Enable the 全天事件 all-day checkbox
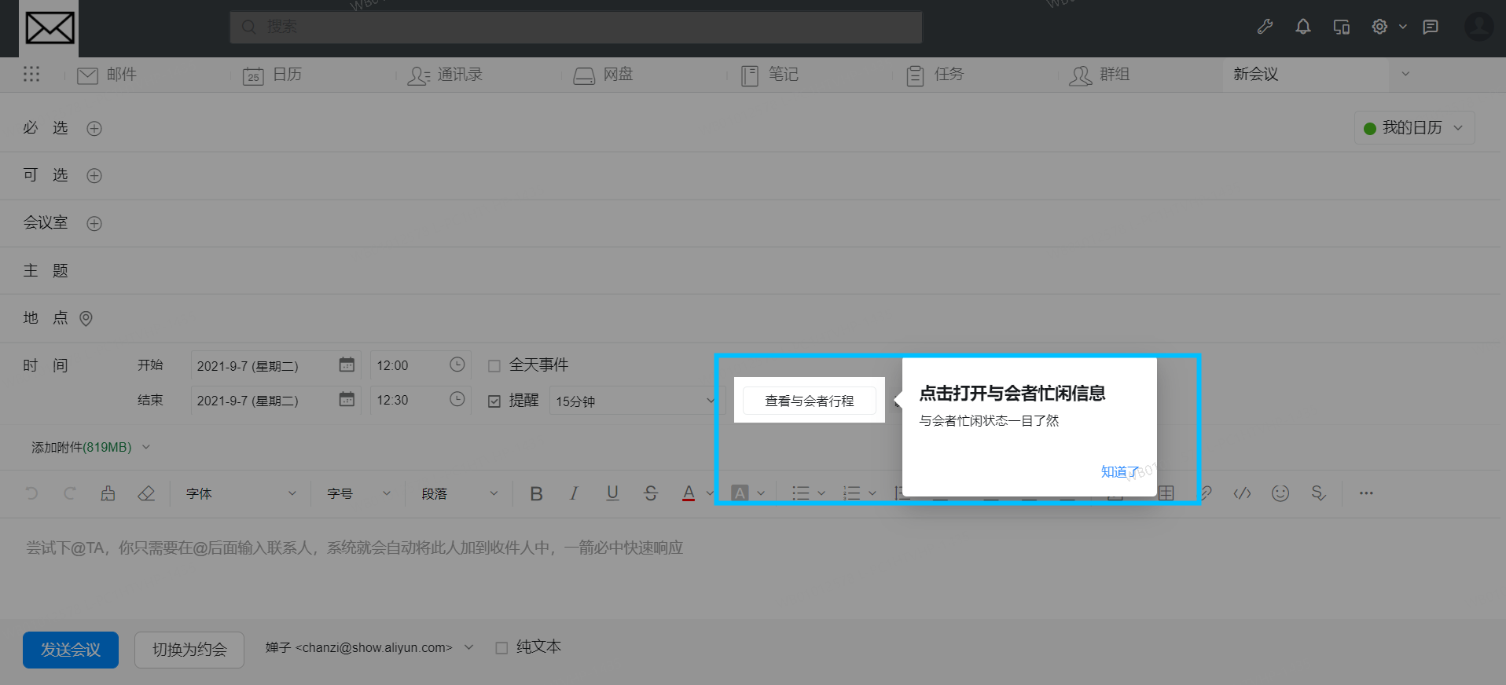 pyautogui.click(x=494, y=366)
